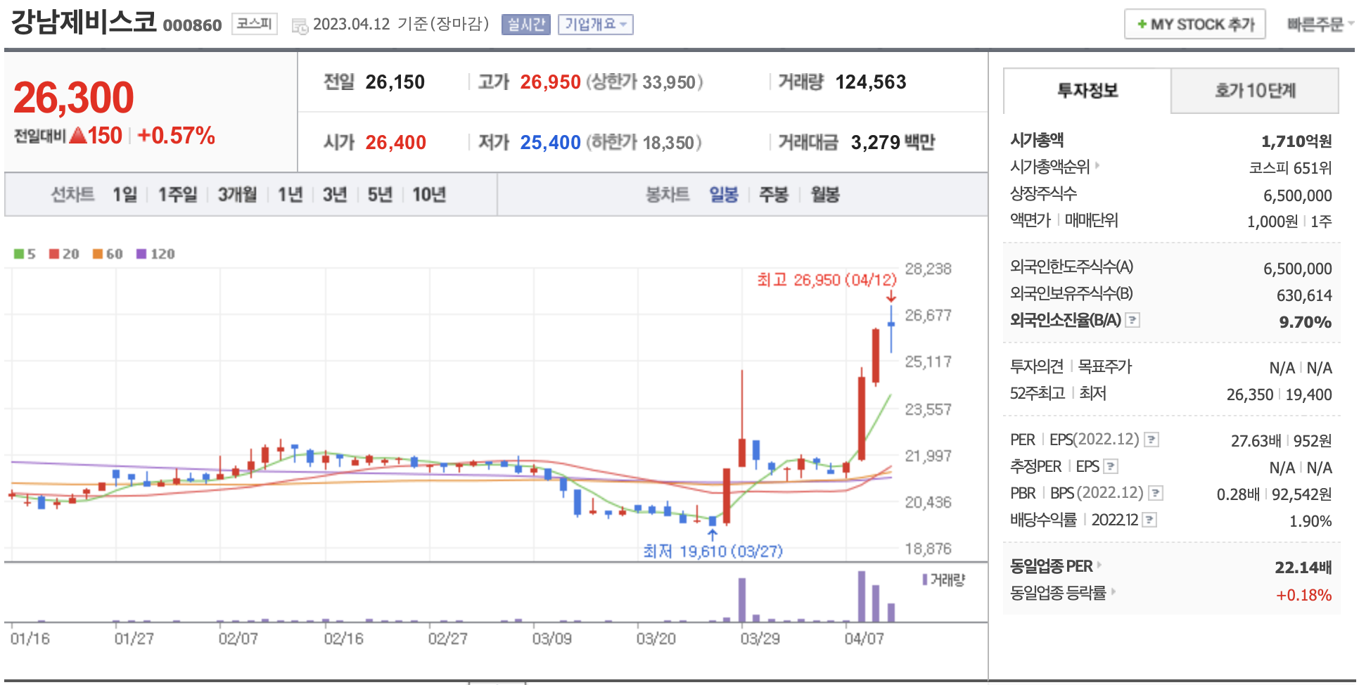This screenshot has width=1359, height=685.
Task: Select the 투자정보 tab
Action: (x=1087, y=91)
